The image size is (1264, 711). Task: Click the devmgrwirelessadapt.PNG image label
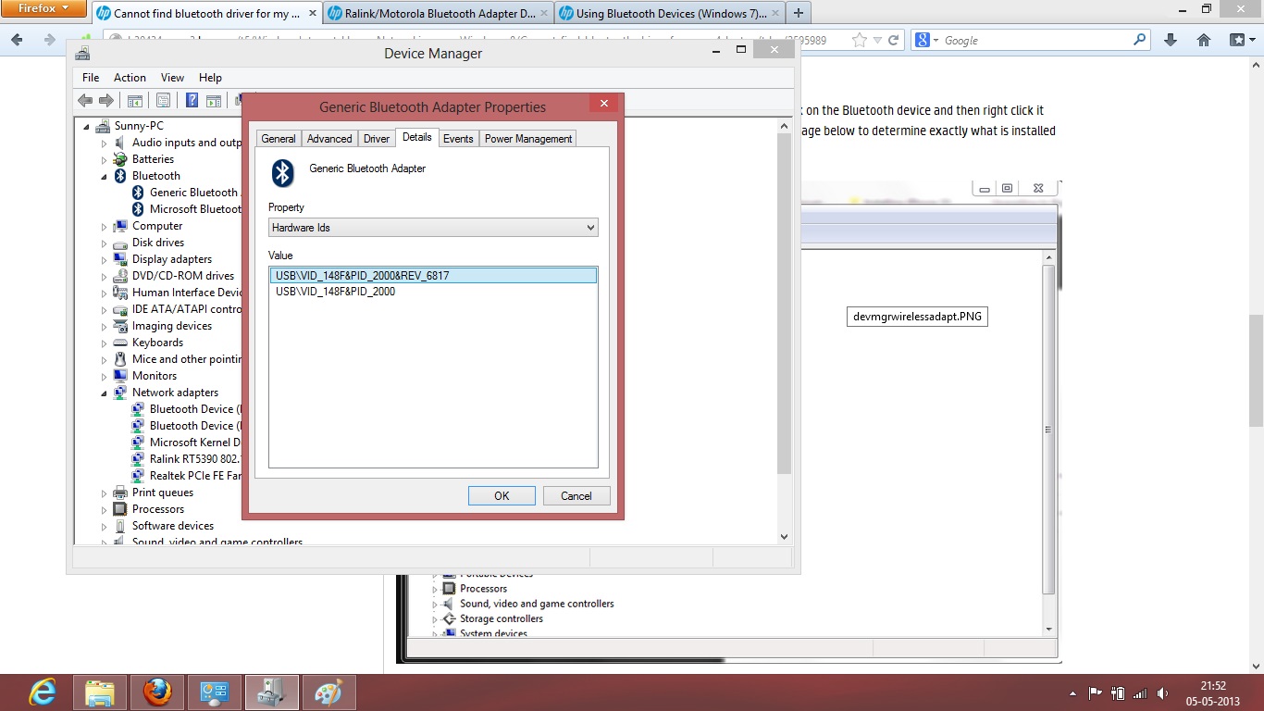917,317
